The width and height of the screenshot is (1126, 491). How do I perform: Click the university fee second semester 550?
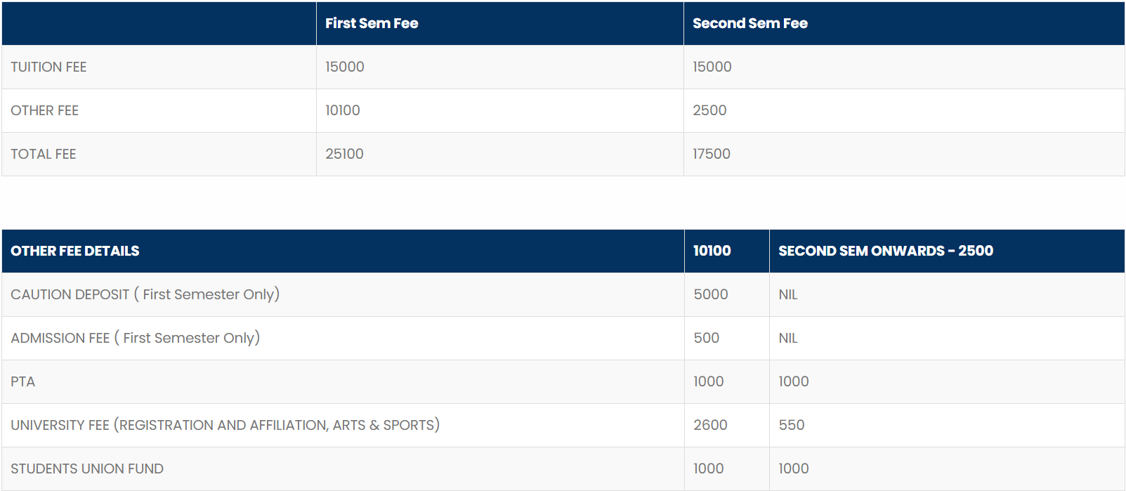tap(791, 425)
